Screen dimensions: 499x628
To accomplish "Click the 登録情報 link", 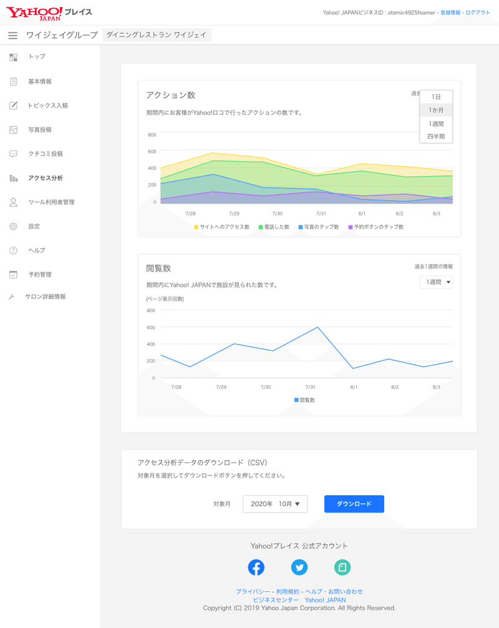I will pos(450,13).
